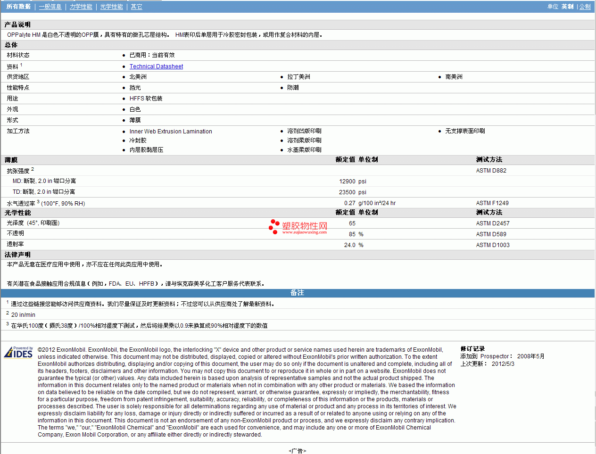This screenshot has height=454, width=596.
Task: Click the test method ASTM D2457
Action: point(493,223)
